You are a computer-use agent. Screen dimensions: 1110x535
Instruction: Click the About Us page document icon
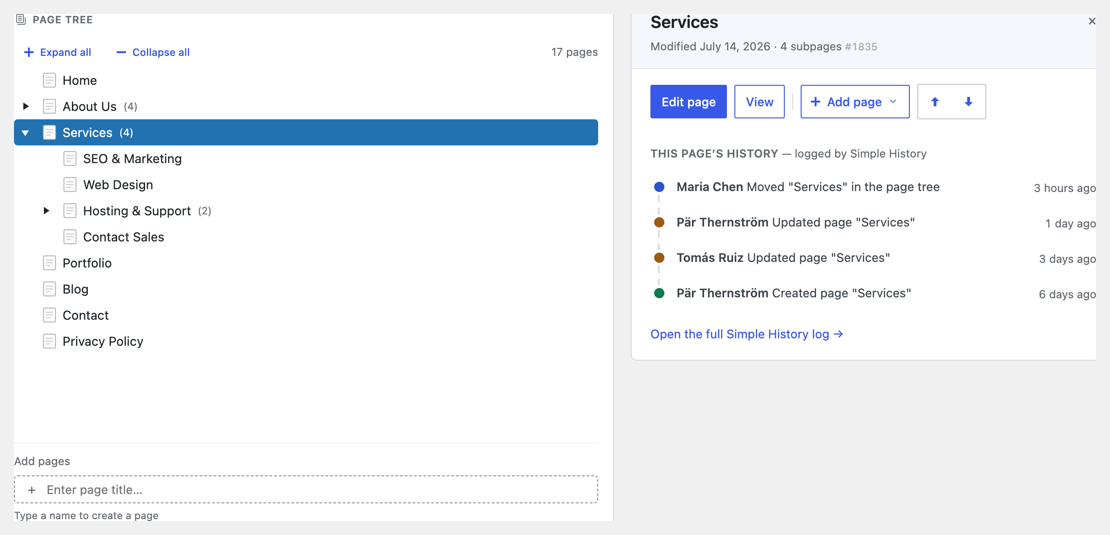[49, 106]
